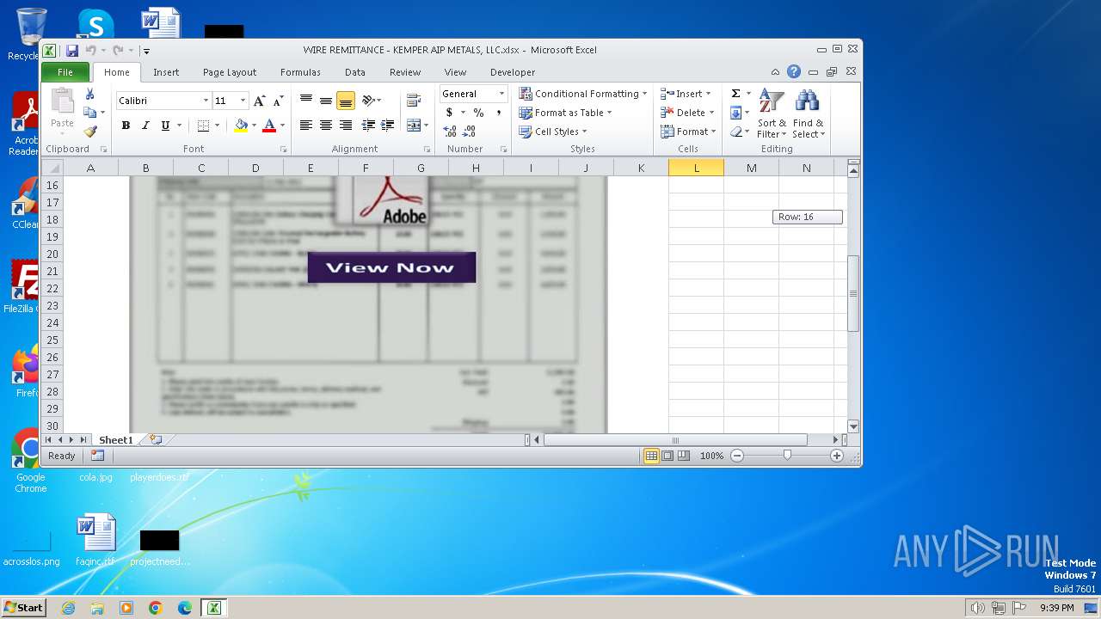Switch to the Formulas tab

(300, 72)
